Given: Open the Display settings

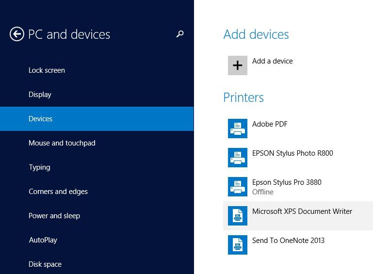Looking at the screenshot, I should pos(97,95).
